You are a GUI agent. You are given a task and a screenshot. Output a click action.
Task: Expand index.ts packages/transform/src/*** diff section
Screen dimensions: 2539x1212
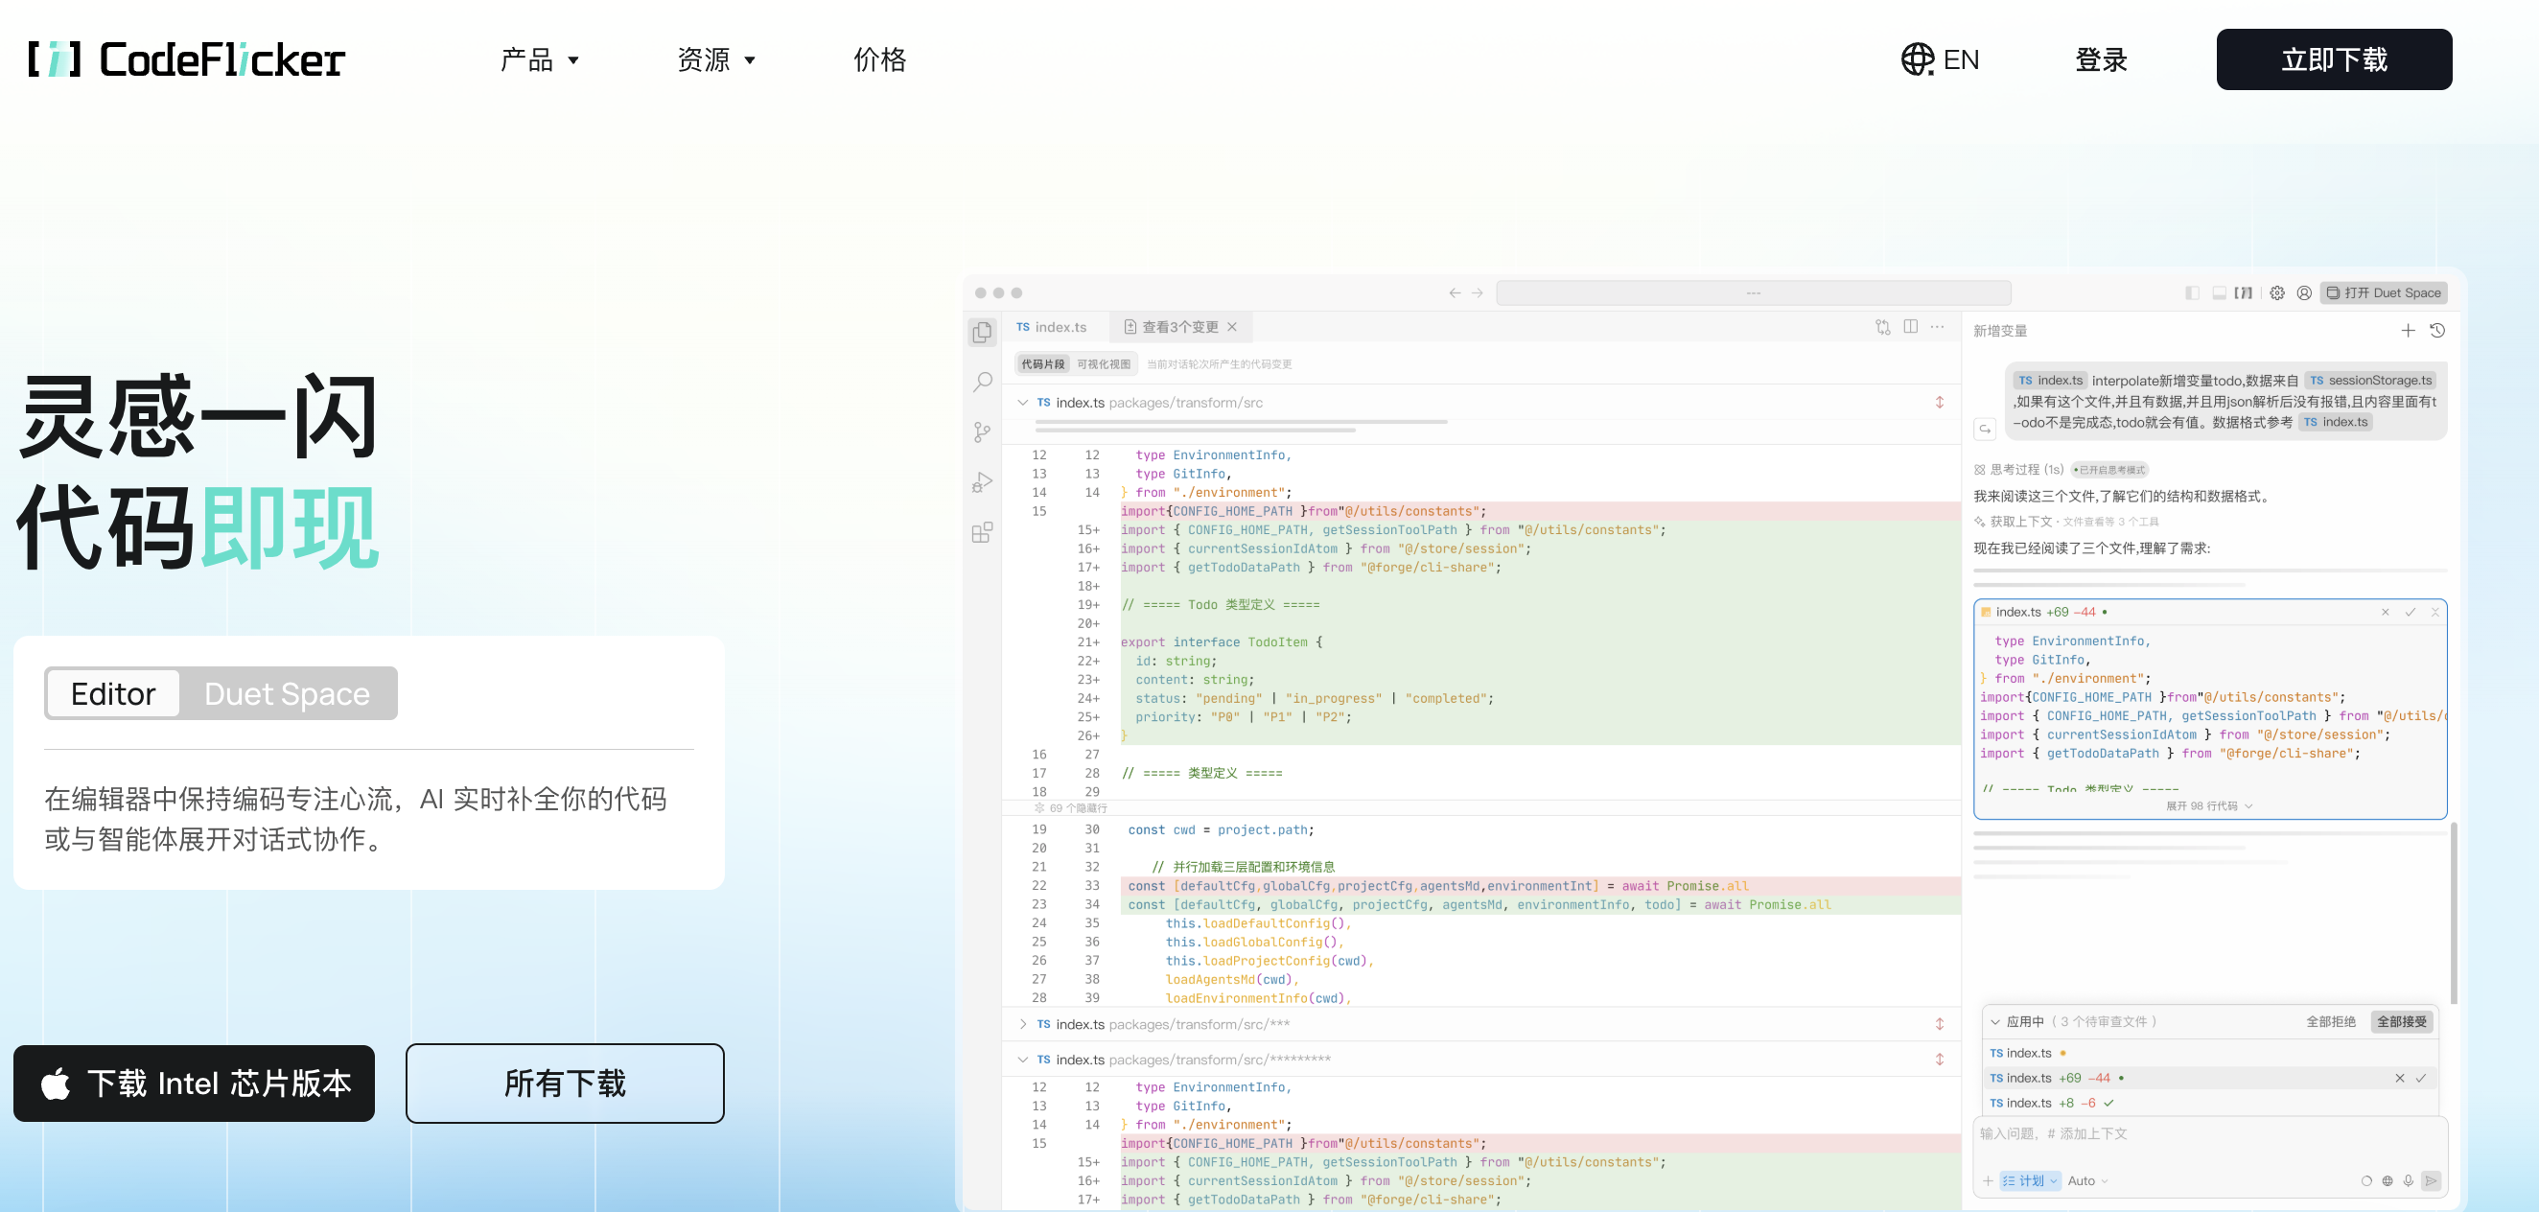click(x=1022, y=1024)
